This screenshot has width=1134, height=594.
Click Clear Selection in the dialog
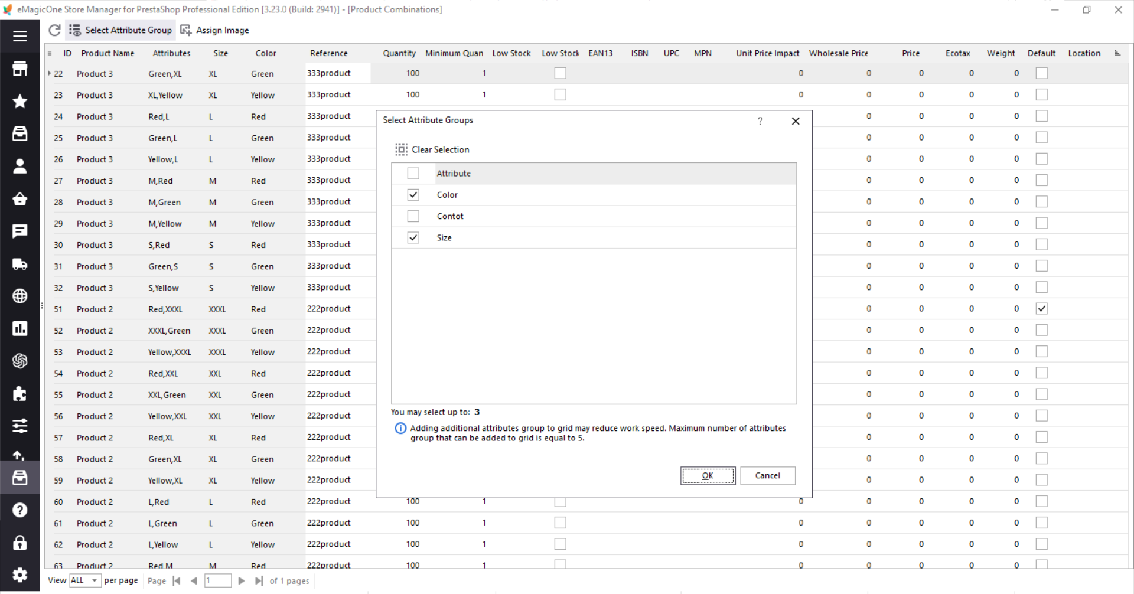click(x=432, y=150)
